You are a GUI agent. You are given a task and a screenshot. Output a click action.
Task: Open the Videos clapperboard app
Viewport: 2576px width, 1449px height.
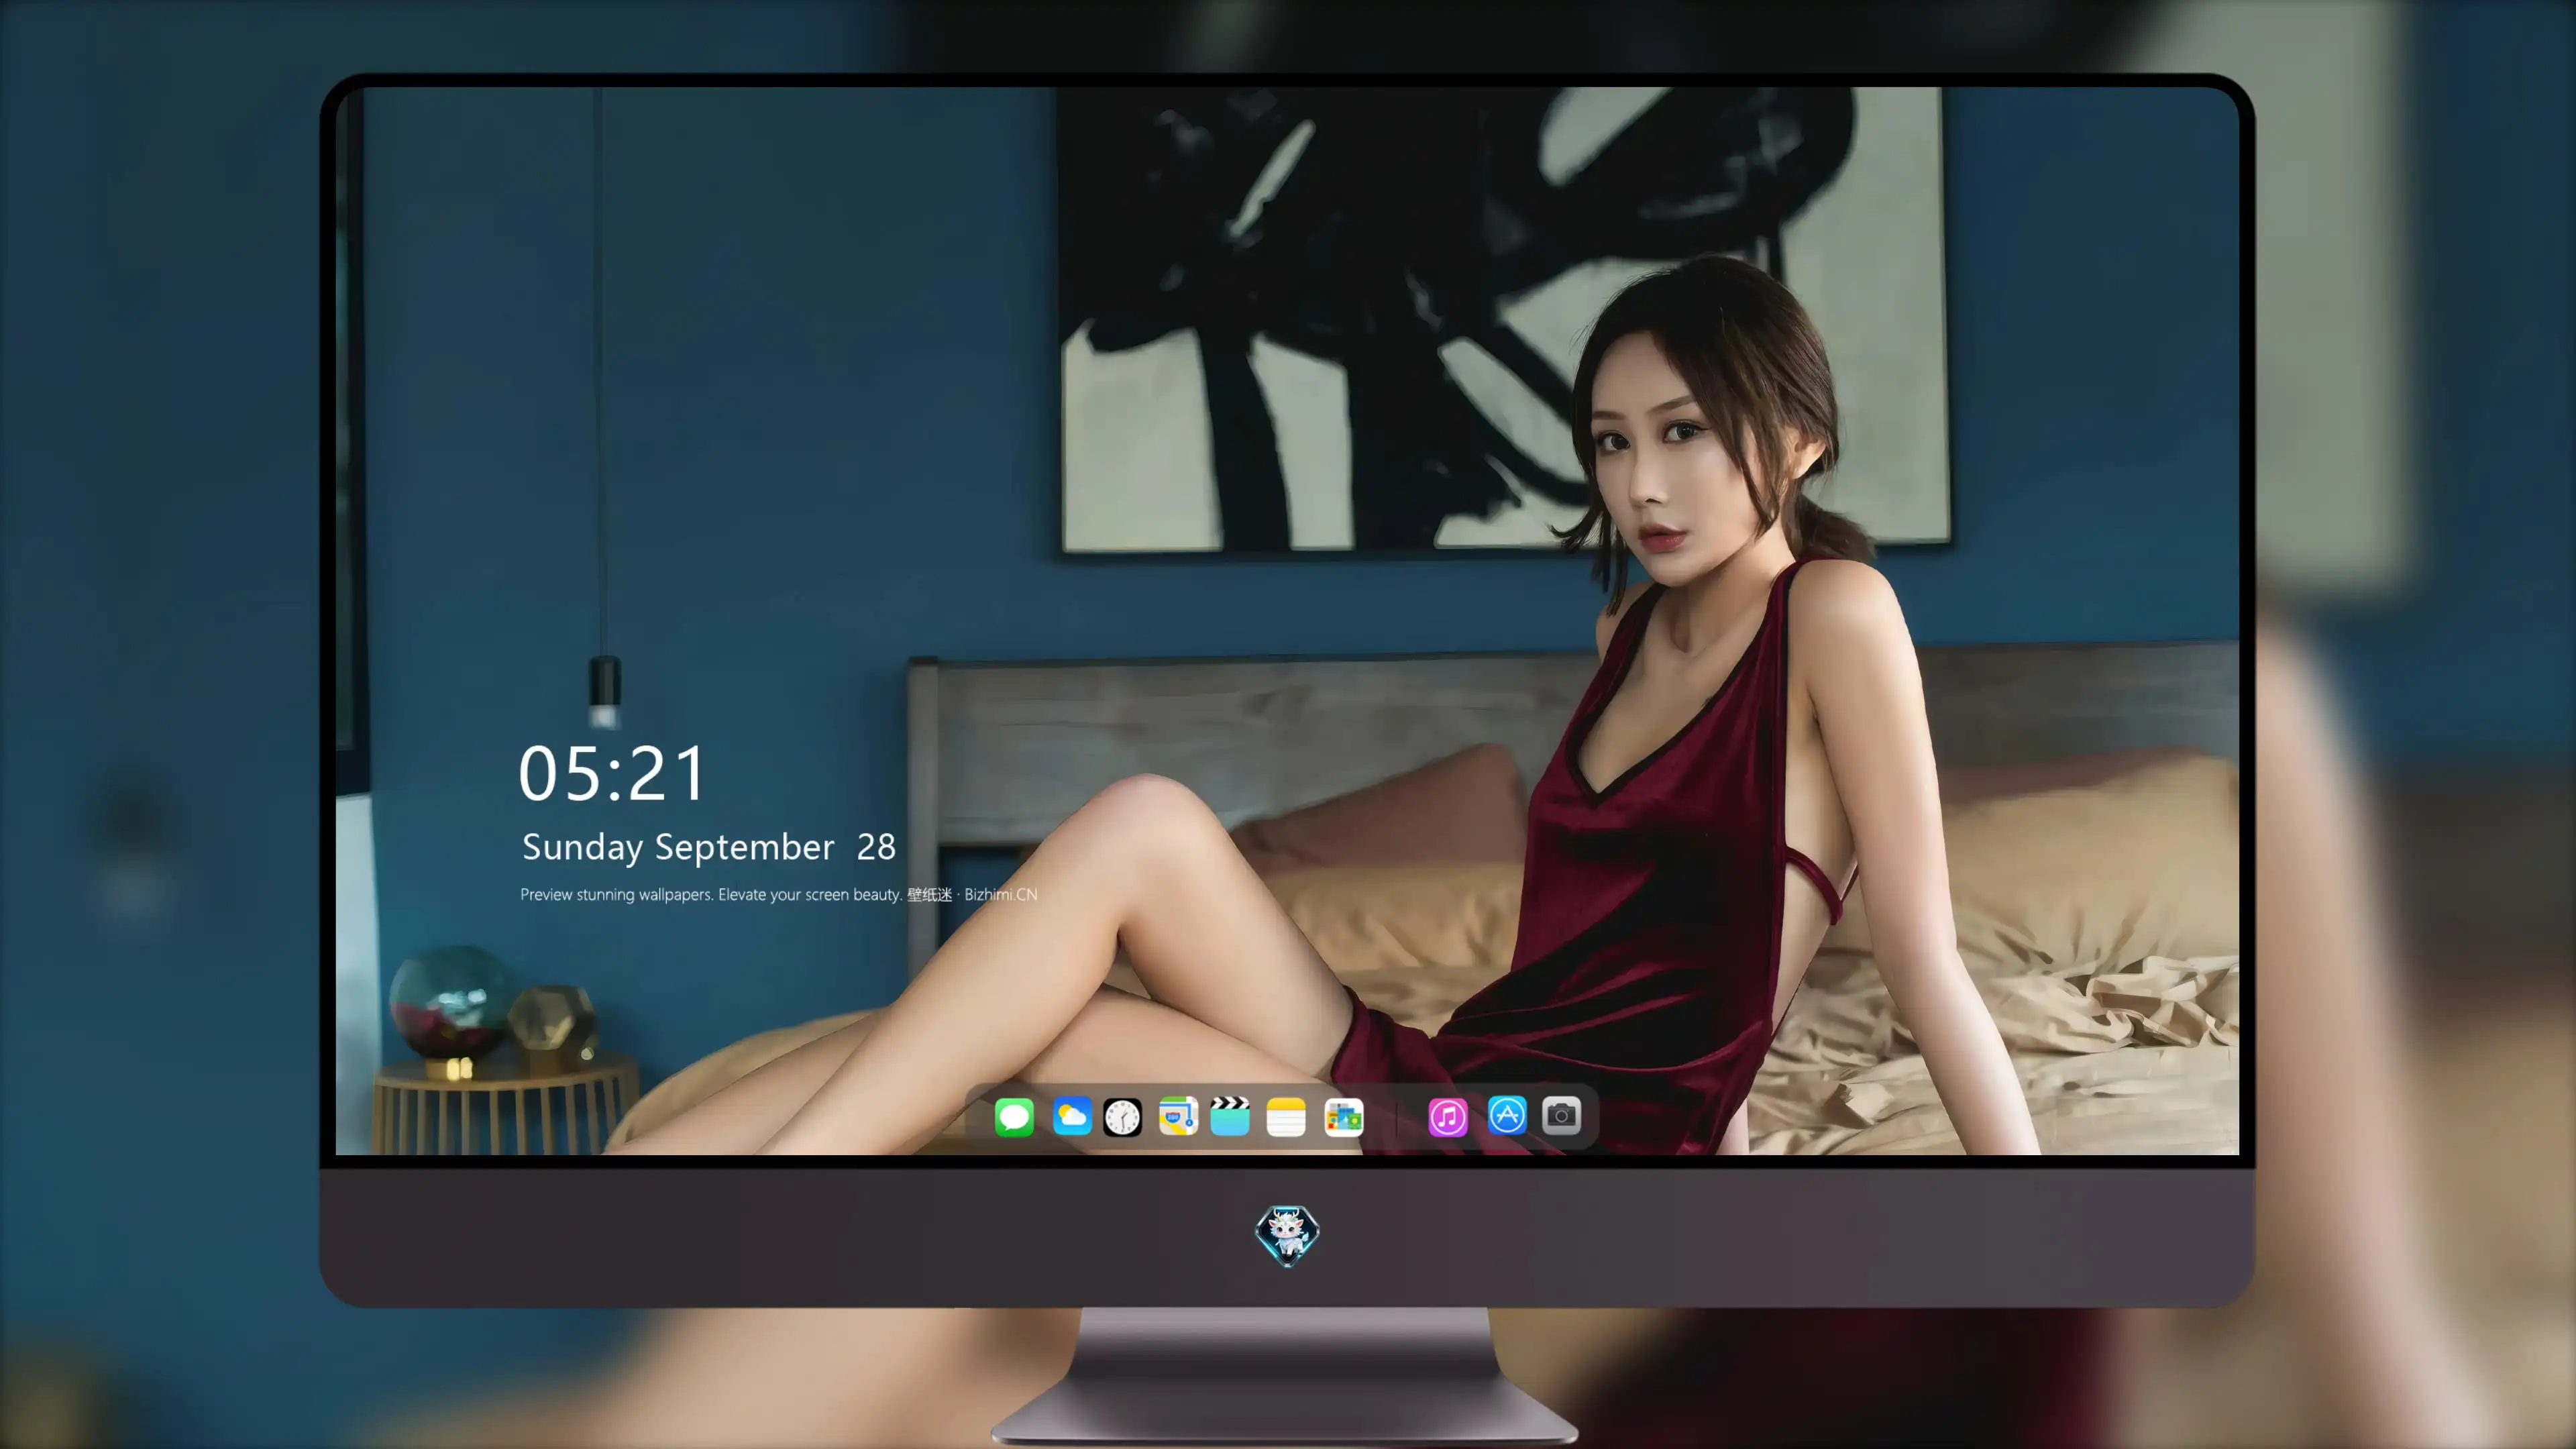1230,1116
